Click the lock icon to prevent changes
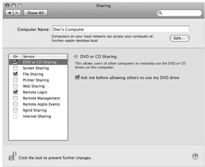 click(13, 156)
